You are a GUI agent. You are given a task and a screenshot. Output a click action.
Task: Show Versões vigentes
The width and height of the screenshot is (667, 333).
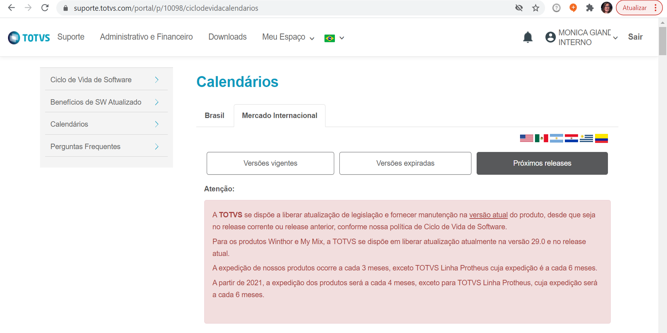click(x=270, y=163)
